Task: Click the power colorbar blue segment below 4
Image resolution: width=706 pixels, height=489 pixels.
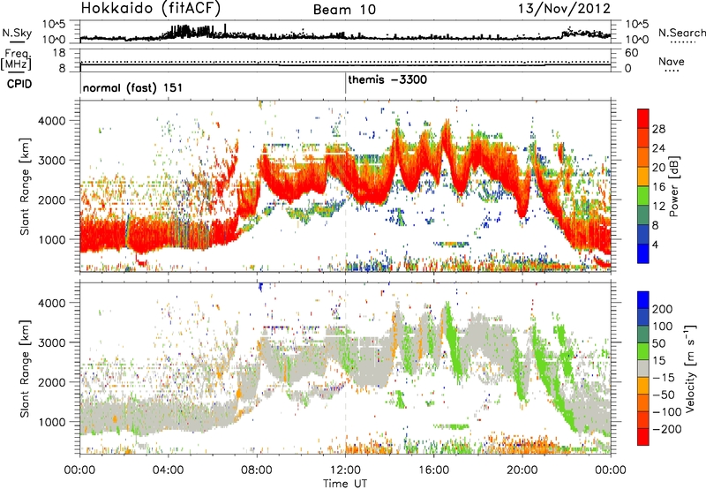Action: (643, 253)
